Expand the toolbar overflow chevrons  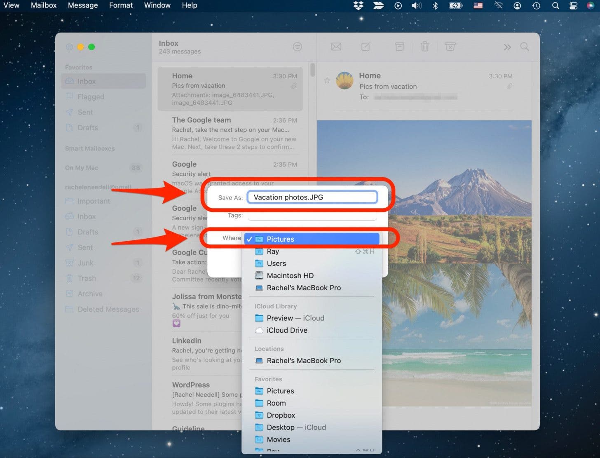[507, 47]
